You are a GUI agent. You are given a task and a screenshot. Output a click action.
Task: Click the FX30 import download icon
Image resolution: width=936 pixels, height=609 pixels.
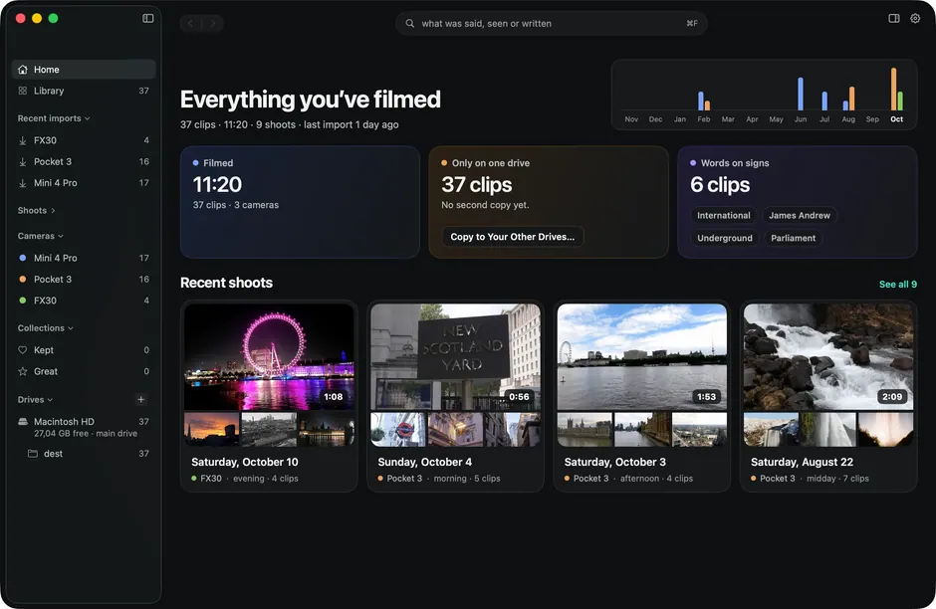[x=23, y=140]
